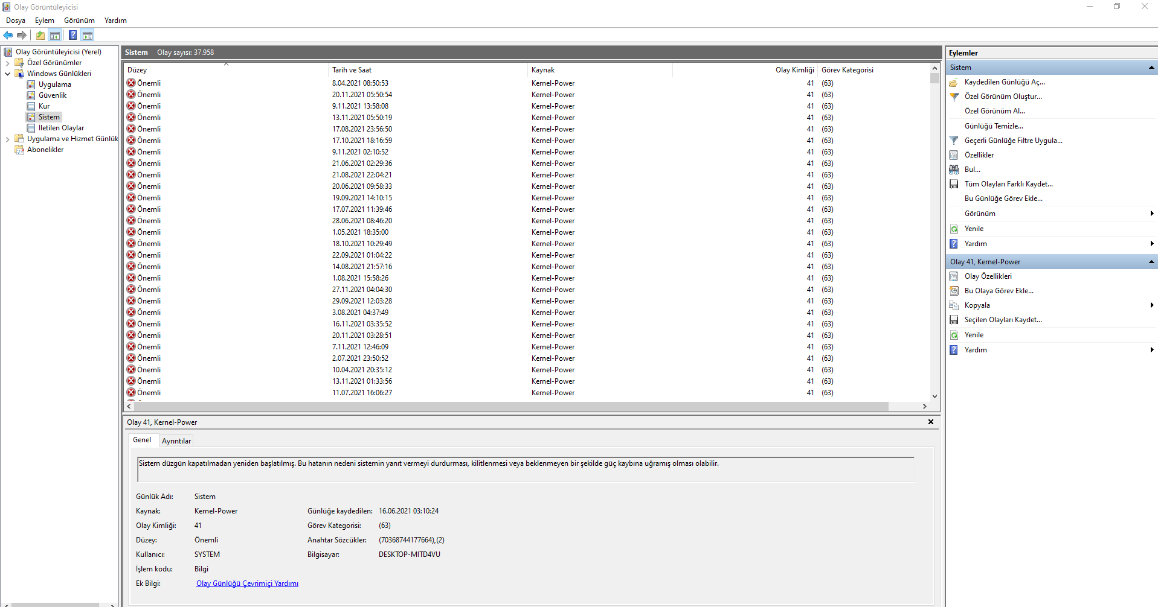Click Yenile under the Sistem actions section
Viewport: 1158px width, 607px height.
pos(974,229)
